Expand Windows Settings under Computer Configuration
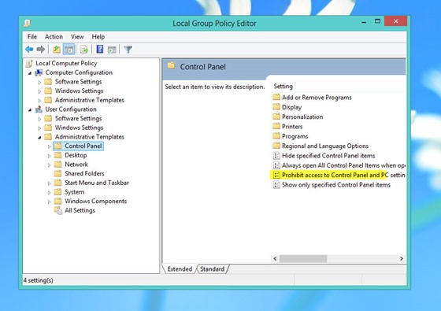Screen dimensions: 441x311 (x=39, y=91)
